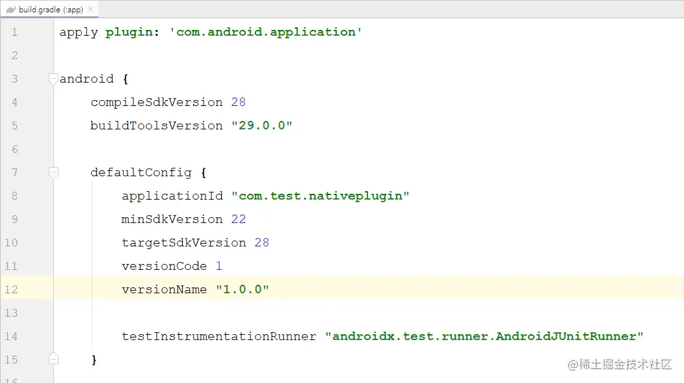
Task: Place cursor on android keyword
Action: click(87, 79)
